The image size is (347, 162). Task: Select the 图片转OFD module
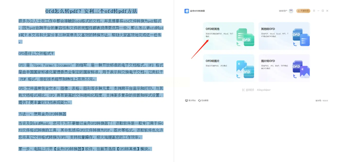(x=284, y=68)
